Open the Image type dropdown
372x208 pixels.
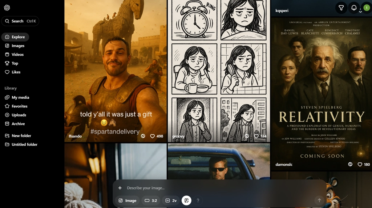(x=128, y=200)
